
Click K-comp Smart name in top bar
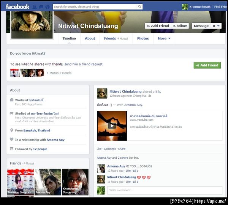click(200, 7)
